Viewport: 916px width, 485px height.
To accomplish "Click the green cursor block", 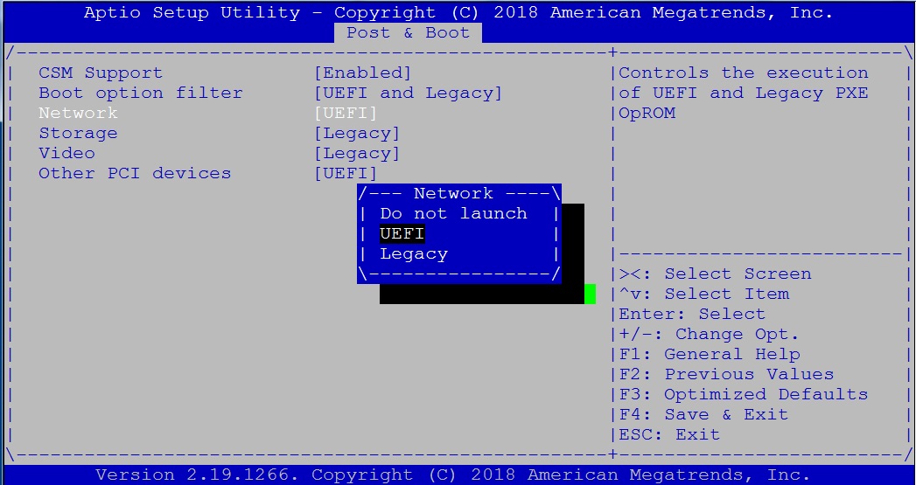I will coord(590,294).
